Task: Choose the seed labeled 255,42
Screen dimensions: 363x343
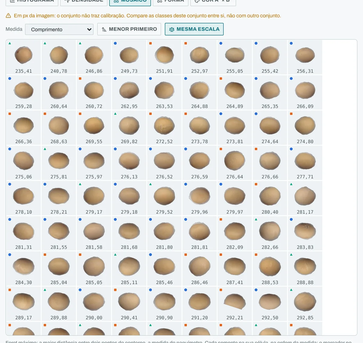Action: pyautogui.click(x=270, y=57)
